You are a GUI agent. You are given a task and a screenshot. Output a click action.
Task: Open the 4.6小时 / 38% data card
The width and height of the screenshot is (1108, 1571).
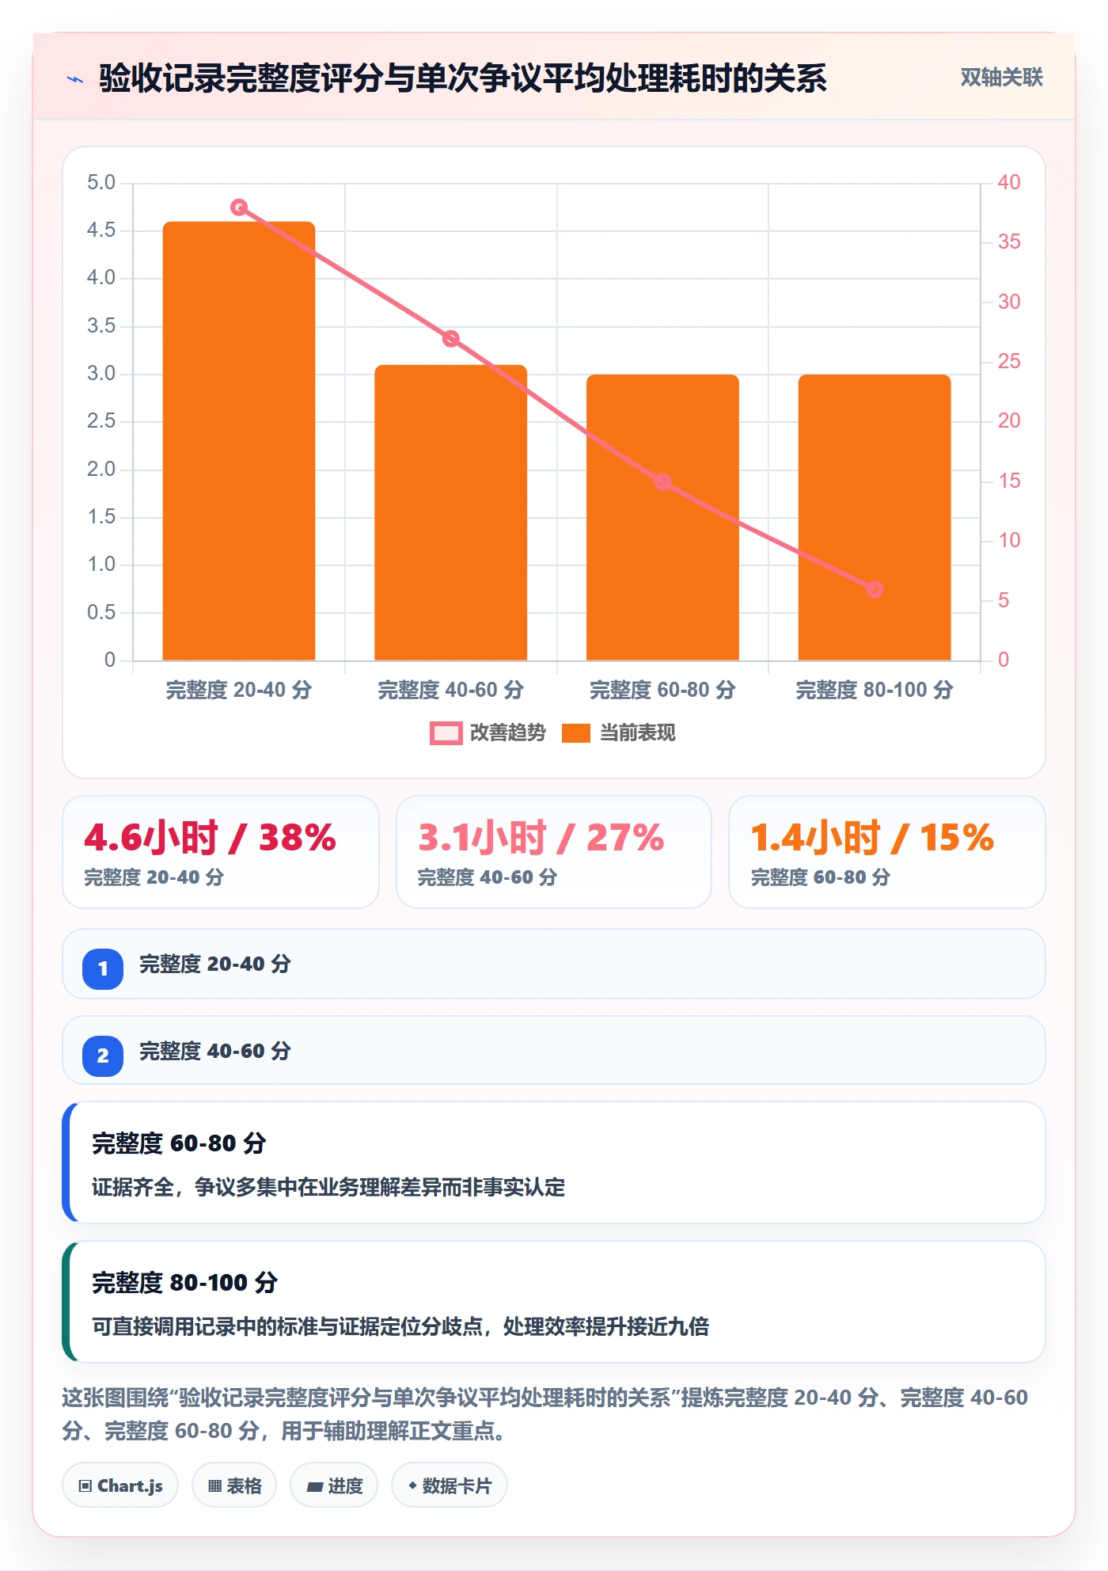tap(221, 852)
